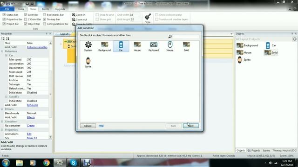The height and width of the screenshot is (167, 298).
Task: Click the Save icon in title bar
Action: [8, 3]
